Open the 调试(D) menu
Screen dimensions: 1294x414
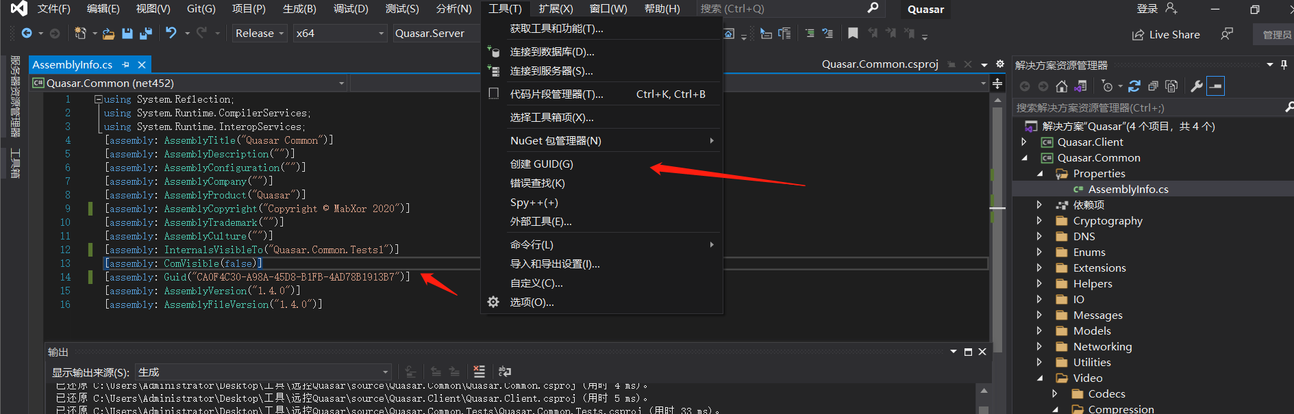[x=351, y=9]
